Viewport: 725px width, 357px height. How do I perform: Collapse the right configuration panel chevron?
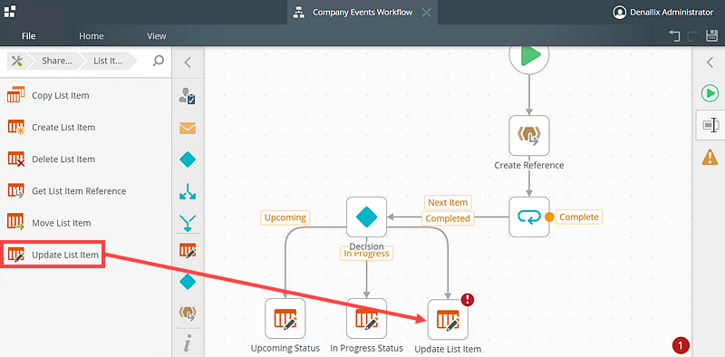(710, 63)
